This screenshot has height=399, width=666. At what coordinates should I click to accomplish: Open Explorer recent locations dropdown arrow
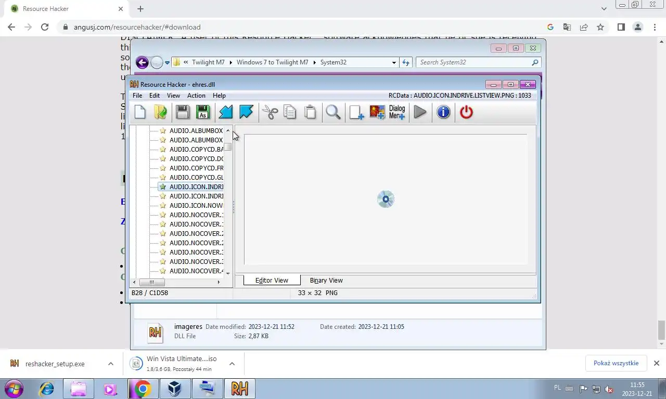tap(167, 62)
